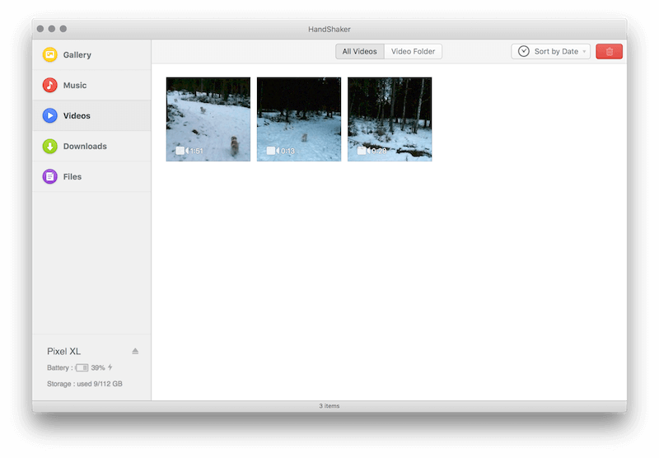Screen dimensions: 659x458
Task: Switch to the Video Folder tab
Action: [x=413, y=52]
